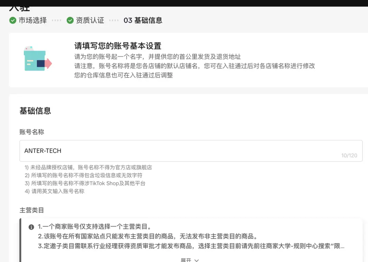Click the 账号名称 field containing ANTER-TECH
Screen dimensions: 368x262
pyautogui.click(x=170, y=151)
